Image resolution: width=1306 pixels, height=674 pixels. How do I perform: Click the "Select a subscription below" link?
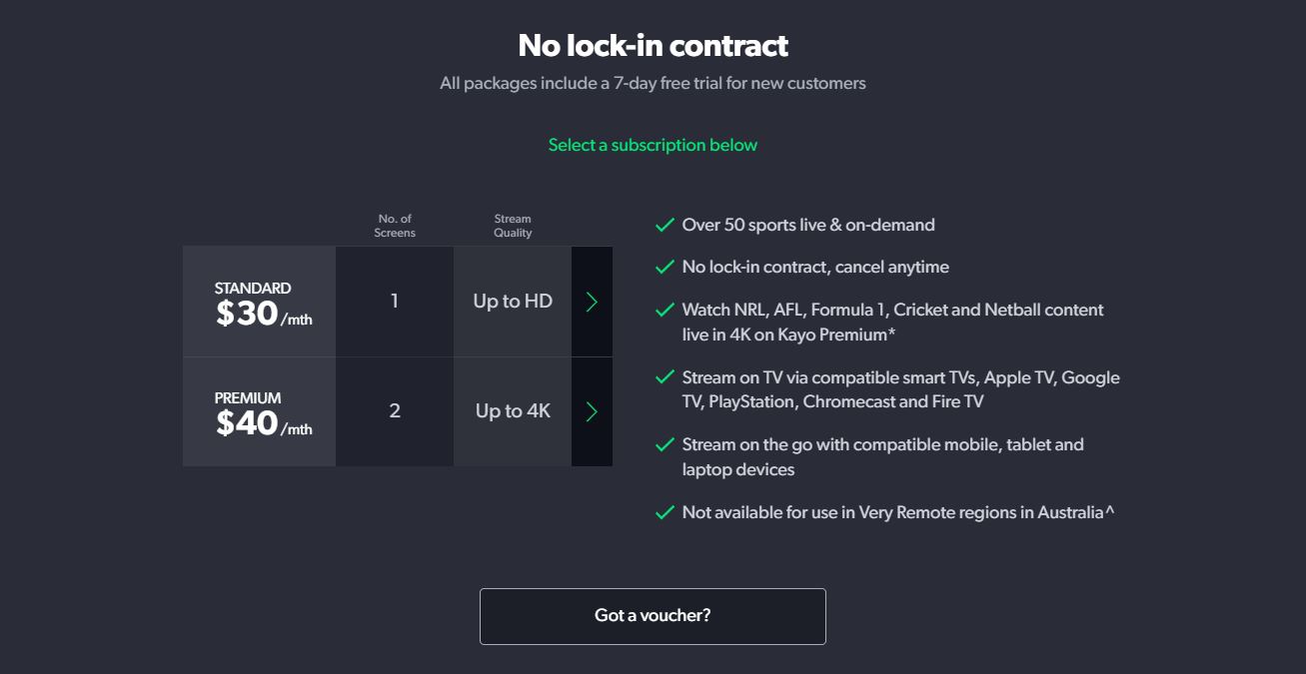point(653,145)
